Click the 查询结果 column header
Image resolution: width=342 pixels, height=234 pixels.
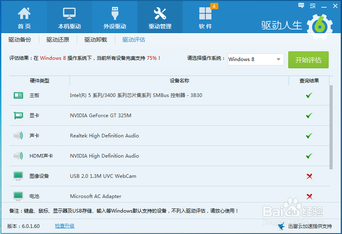[x=309, y=81]
